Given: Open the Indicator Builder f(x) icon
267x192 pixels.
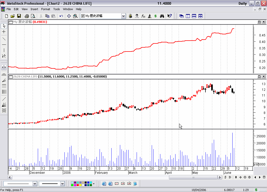Looking at the screenshot, I should [x=143, y=16].
